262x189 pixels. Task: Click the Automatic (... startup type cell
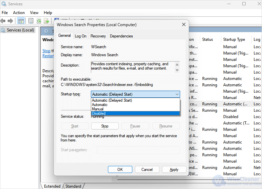235,104
